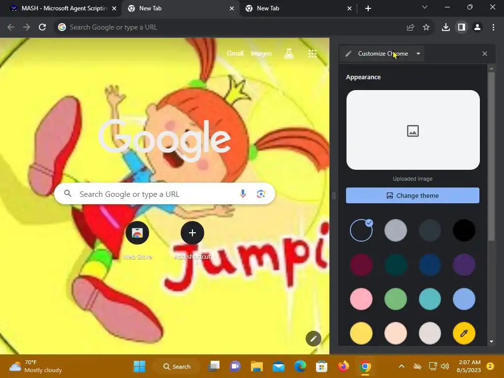
Task: Open a new tab with plus button
Action: pos(368,8)
